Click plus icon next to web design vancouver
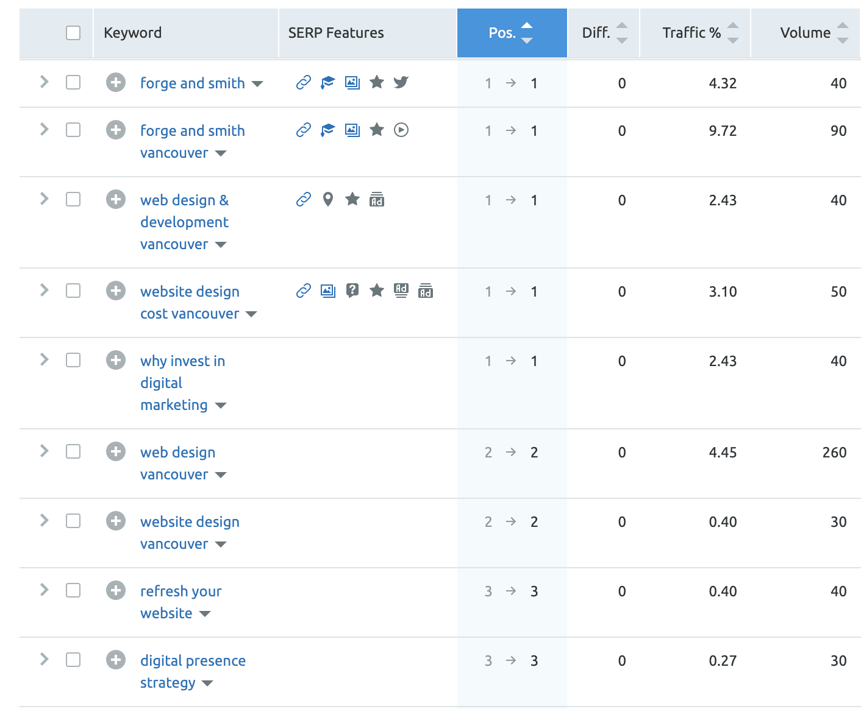 point(116,451)
